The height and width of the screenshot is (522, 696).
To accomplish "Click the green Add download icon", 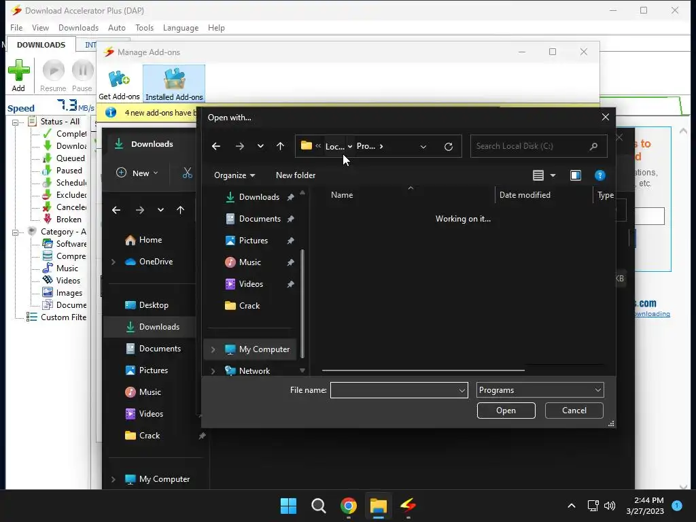I will [x=18, y=70].
